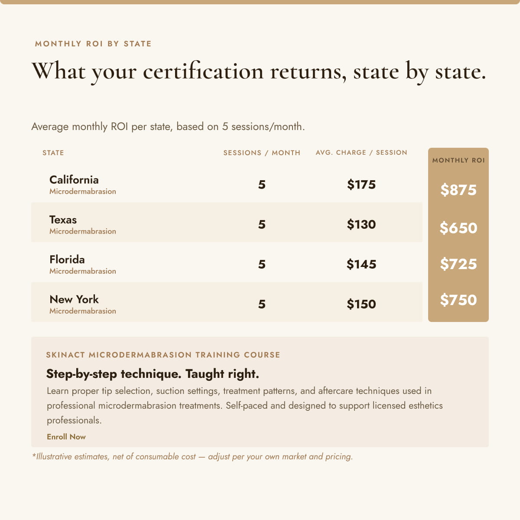The height and width of the screenshot is (520, 520).
Task: Select the Texas state name
Action: [63, 220]
